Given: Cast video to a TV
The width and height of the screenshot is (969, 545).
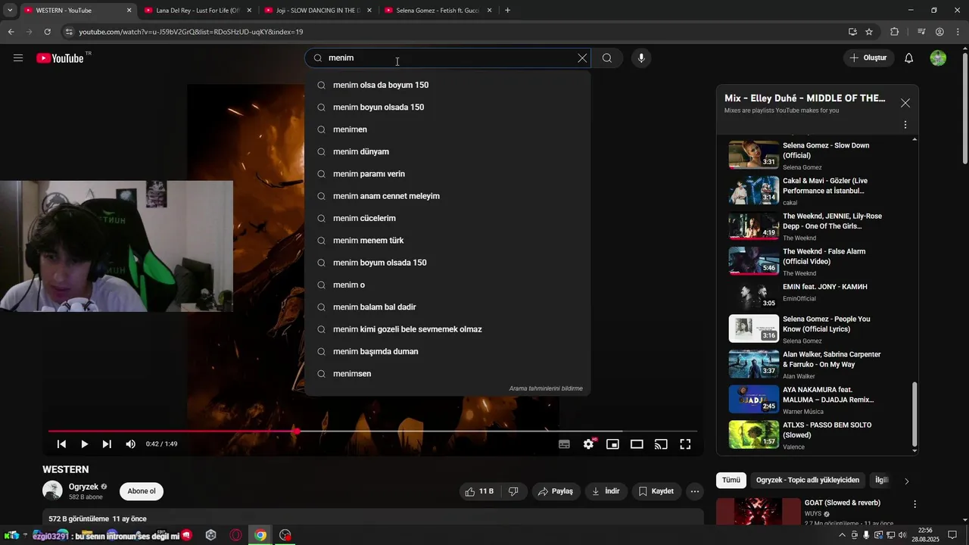Looking at the screenshot, I should 661,444.
